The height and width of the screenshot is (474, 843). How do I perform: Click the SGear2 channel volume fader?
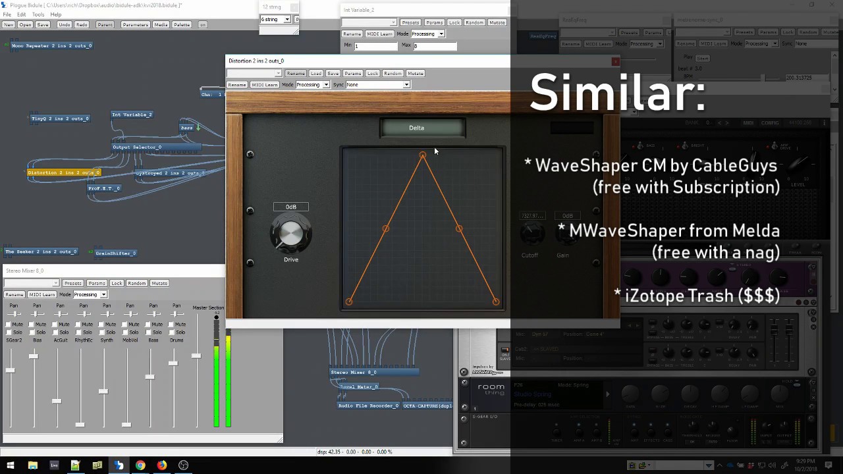10,370
